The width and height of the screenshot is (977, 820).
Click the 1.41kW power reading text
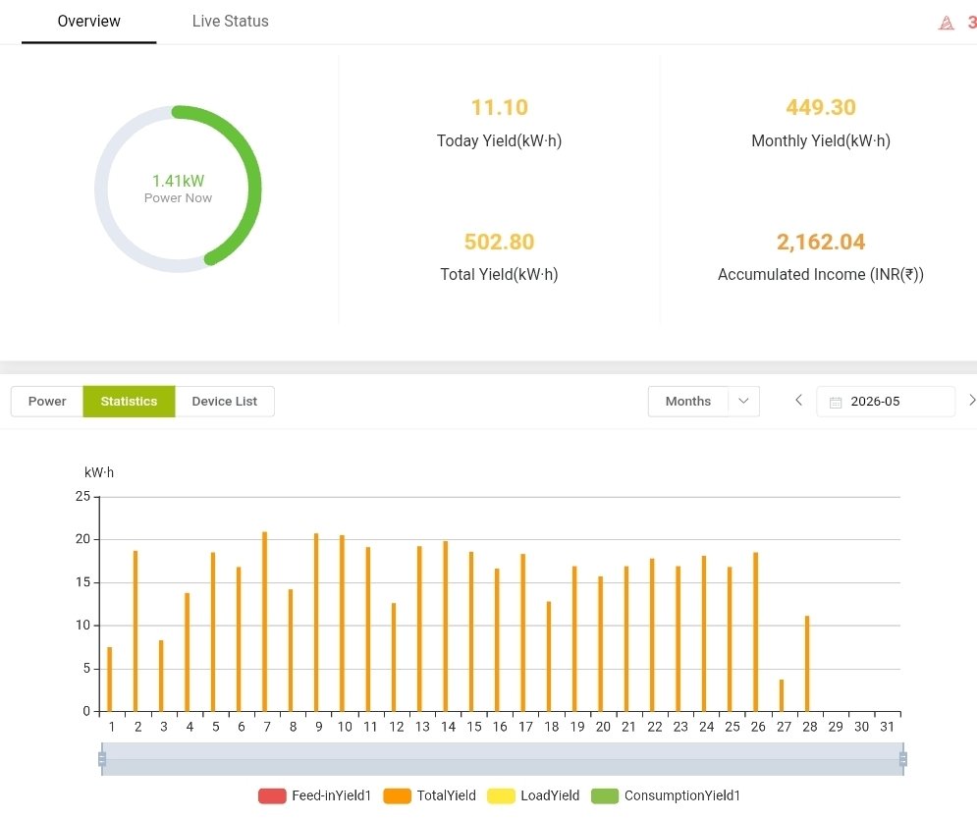pos(178,181)
